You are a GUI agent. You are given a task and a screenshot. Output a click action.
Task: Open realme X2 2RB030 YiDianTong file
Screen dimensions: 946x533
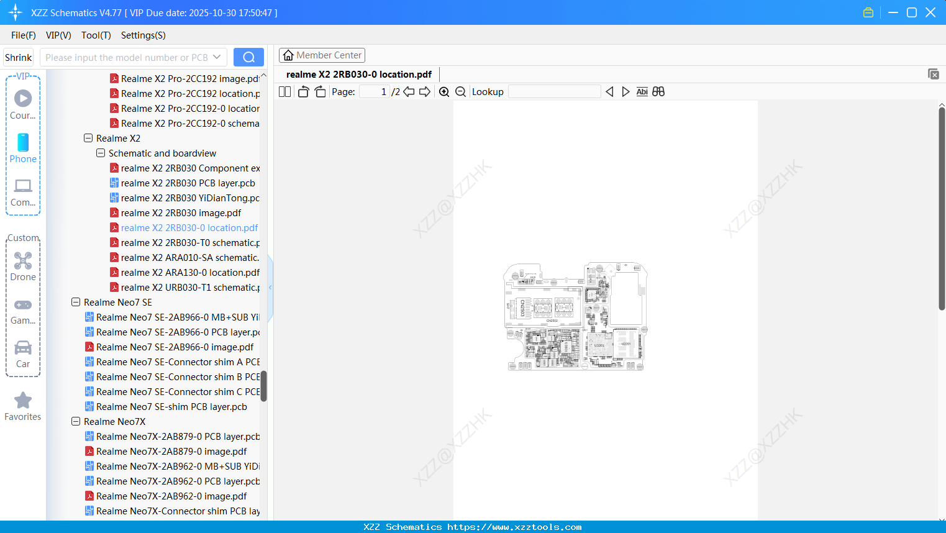pos(185,198)
